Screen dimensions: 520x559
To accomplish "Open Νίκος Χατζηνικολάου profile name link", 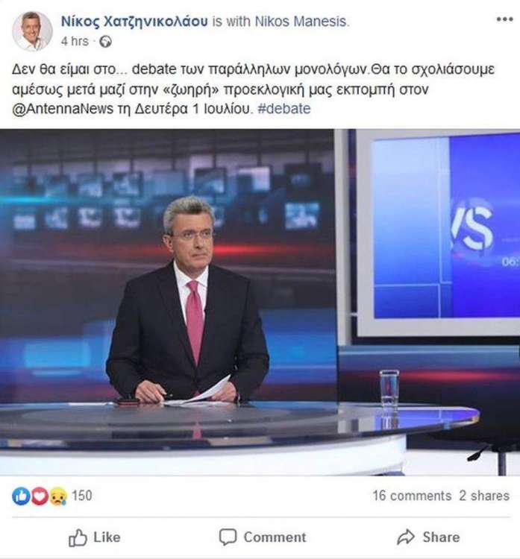I will point(134,22).
